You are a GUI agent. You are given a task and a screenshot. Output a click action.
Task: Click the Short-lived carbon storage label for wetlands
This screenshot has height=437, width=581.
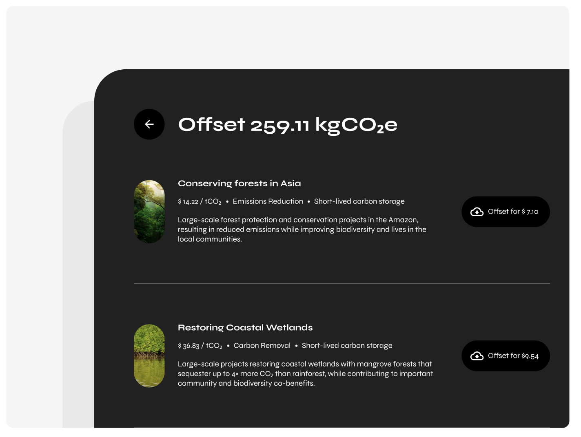[x=347, y=345]
